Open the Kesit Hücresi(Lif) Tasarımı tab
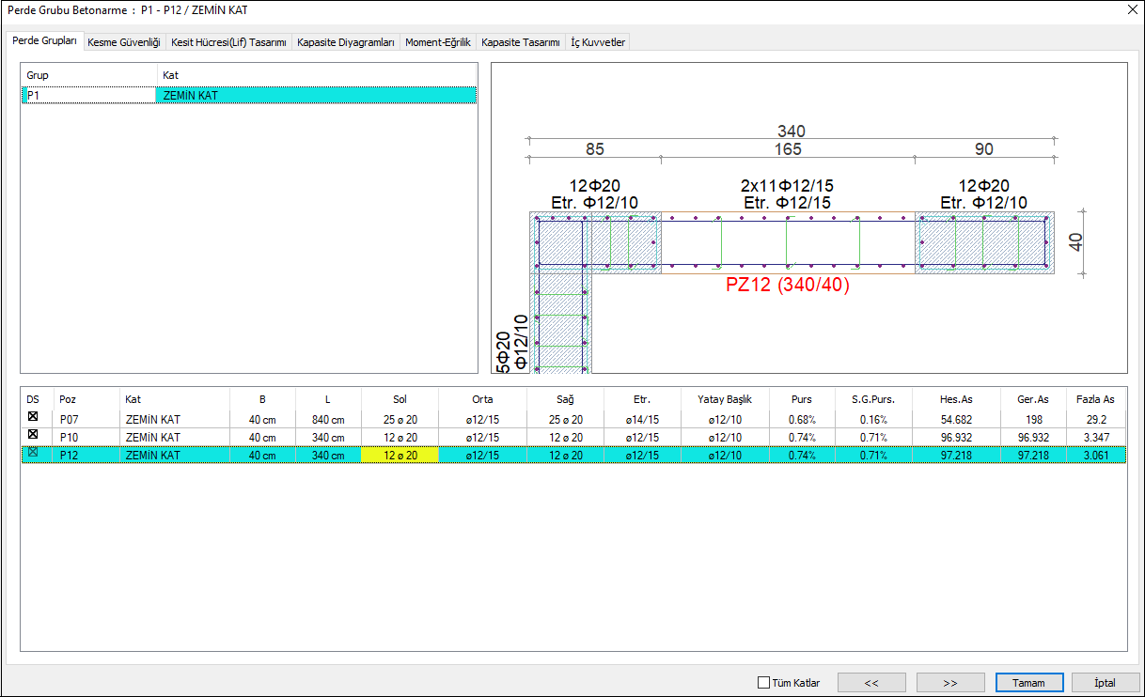This screenshot has height=697, width=1145. [x=228, y=42]
